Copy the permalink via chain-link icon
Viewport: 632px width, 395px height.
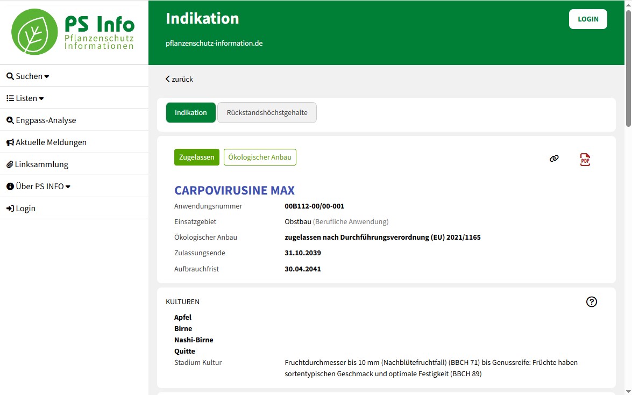click(x=554, y=159)
